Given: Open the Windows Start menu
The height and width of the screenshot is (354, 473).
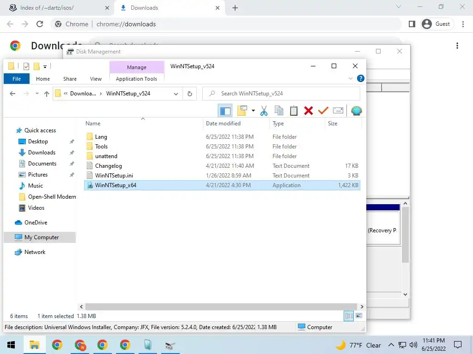Looking at the screenshot, I should [11, 345].
